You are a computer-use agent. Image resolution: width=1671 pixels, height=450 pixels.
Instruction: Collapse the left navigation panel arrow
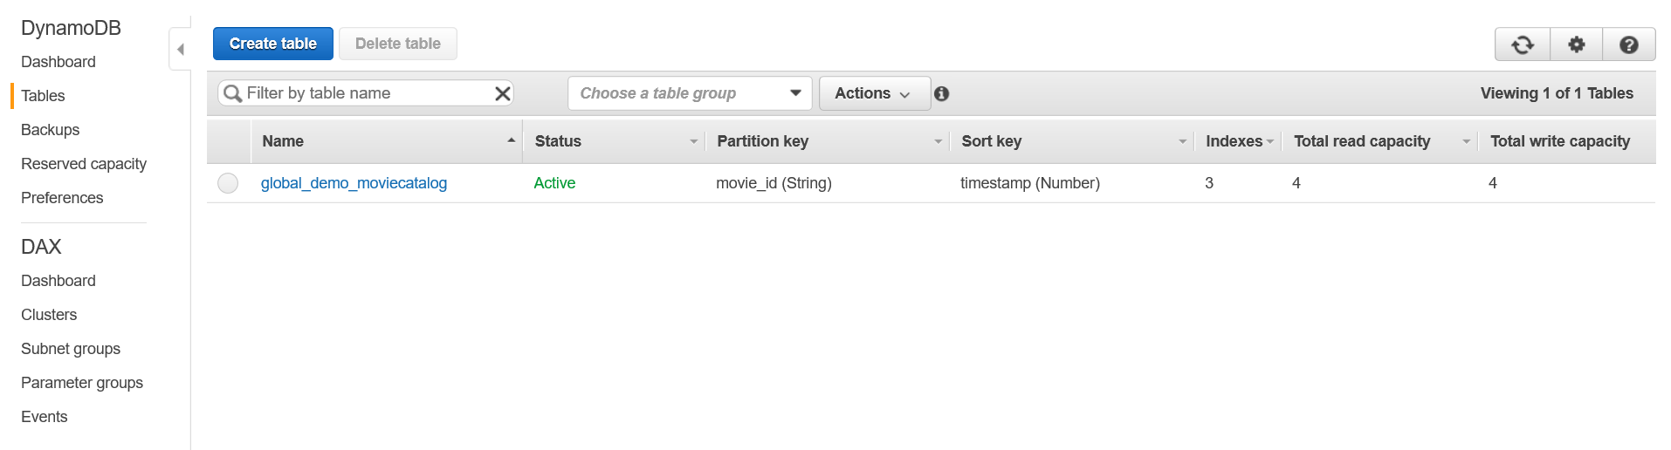click(181, 50)
